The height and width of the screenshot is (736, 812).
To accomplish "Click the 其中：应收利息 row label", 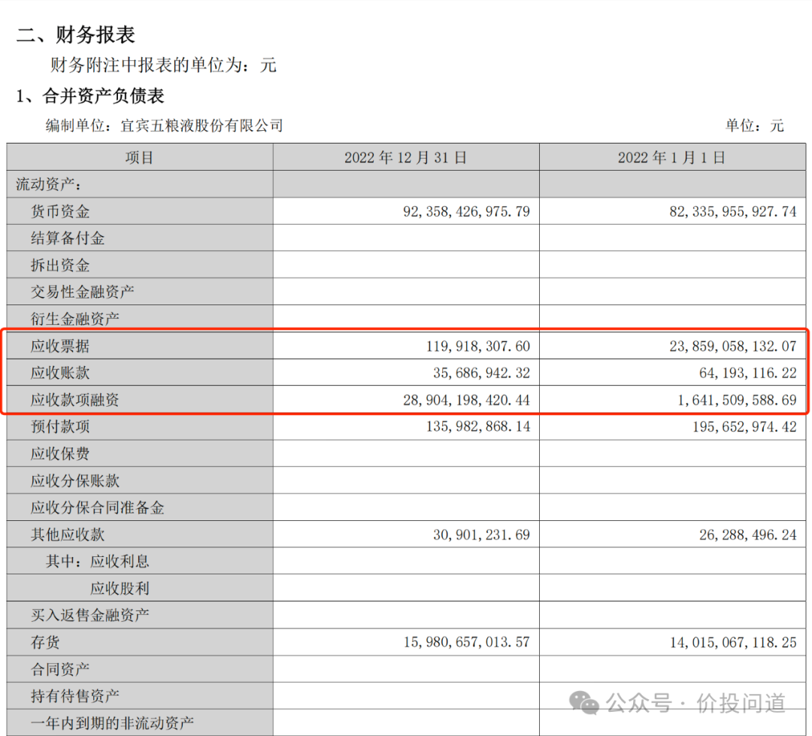I will [x=97, y=561].
